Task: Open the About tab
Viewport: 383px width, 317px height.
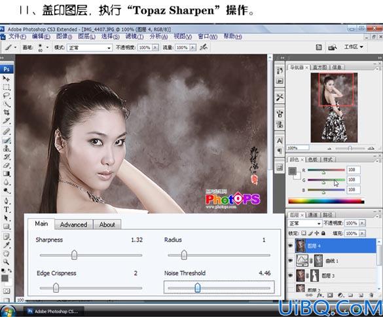Action: coord(107,225)
